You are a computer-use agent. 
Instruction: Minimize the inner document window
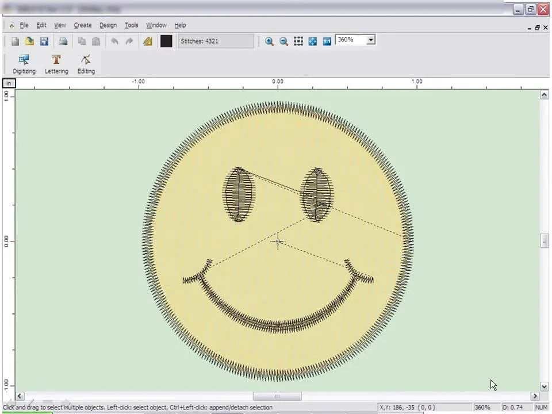tap(529, 28)
